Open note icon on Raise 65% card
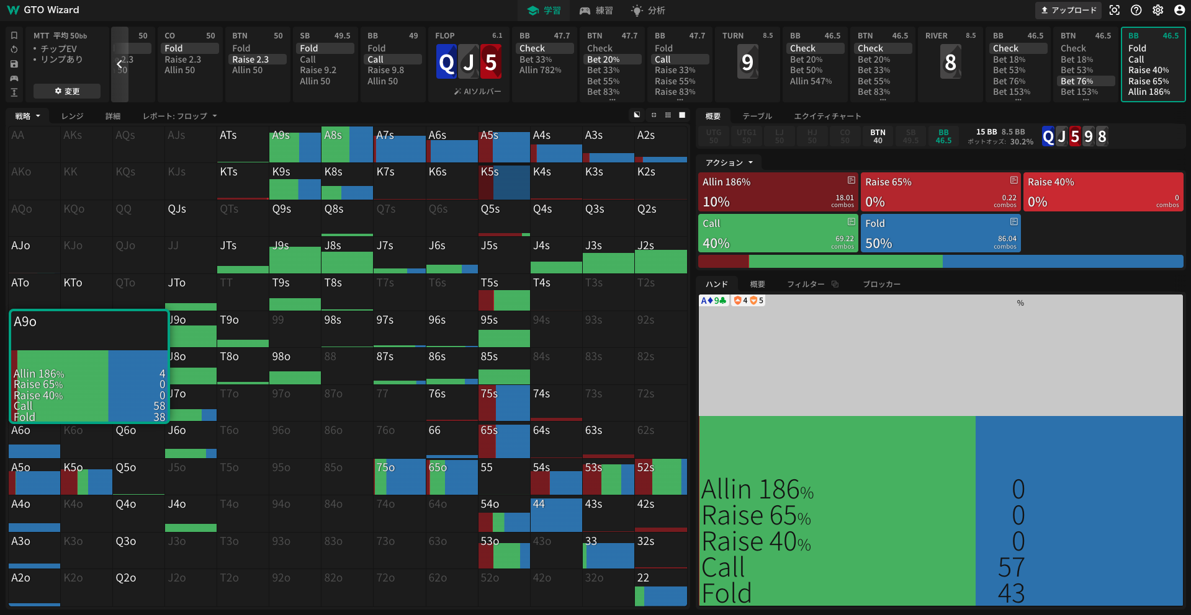 (1014, 180)
